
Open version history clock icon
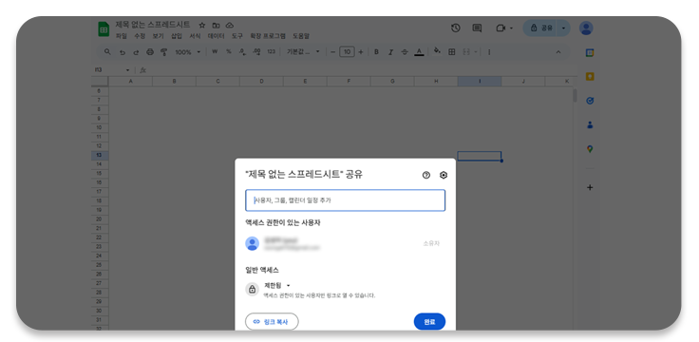455,28
